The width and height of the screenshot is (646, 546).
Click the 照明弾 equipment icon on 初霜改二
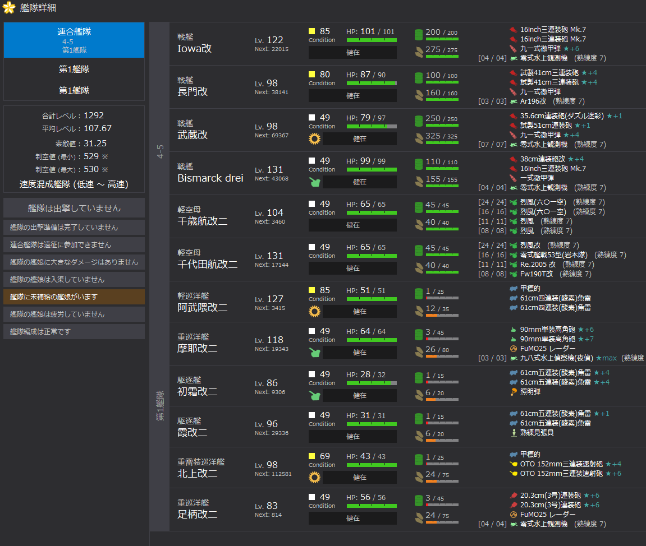513,391
